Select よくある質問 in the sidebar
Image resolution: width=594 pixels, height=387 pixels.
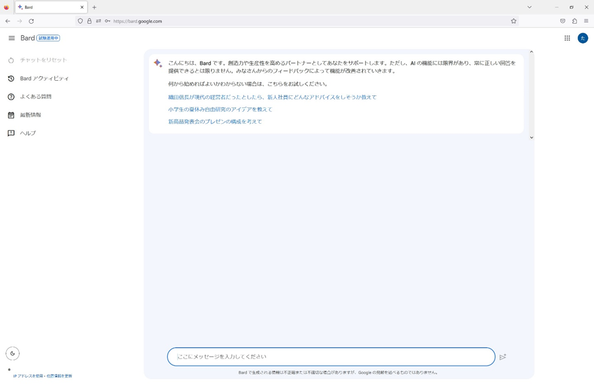click(36, 96)
